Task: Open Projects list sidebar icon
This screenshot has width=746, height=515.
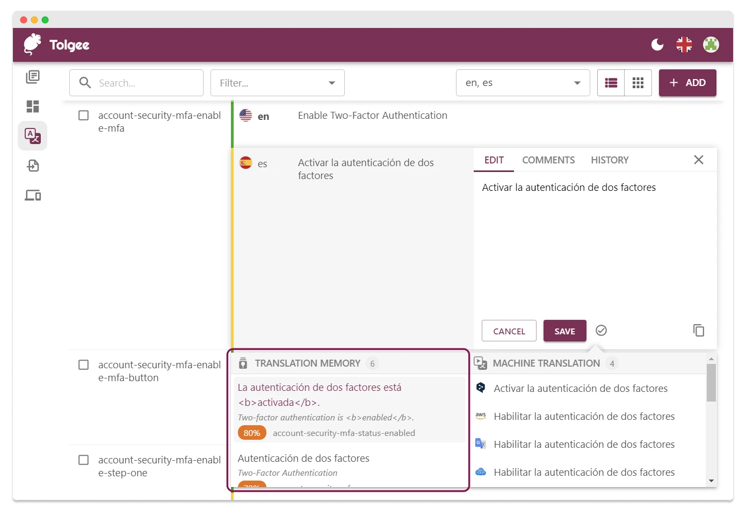Action: tap(33, 77)
